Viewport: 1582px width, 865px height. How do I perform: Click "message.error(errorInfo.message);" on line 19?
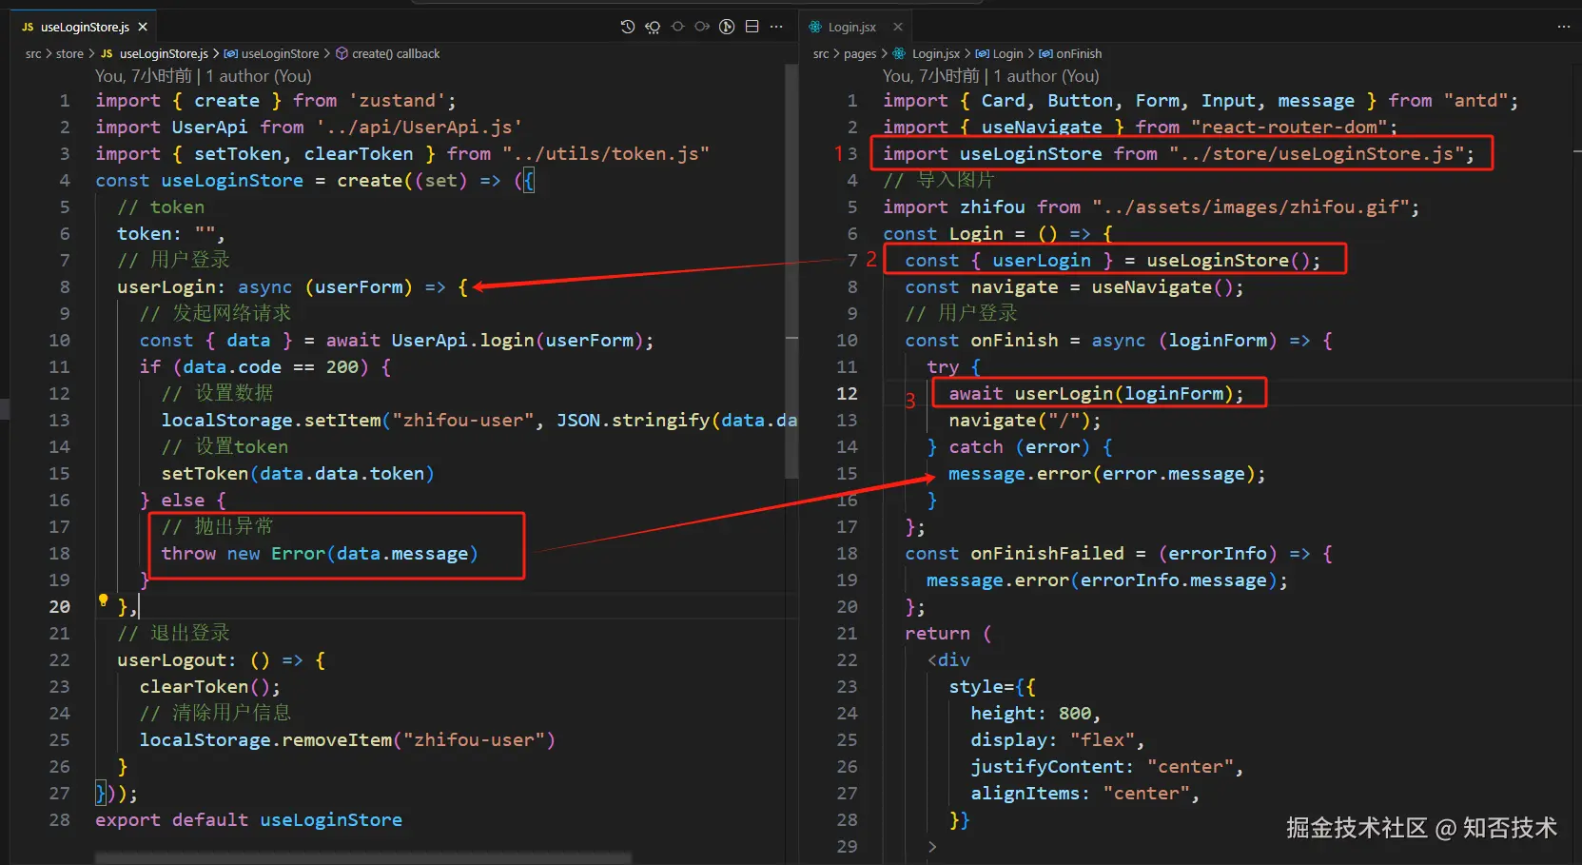click(1107, 580)
